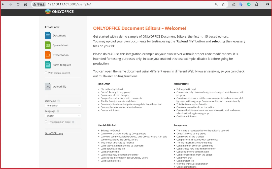Open the Google Translate extension icon
The image size is (272, 169).
pyautogui.click(x=241, y=4)
